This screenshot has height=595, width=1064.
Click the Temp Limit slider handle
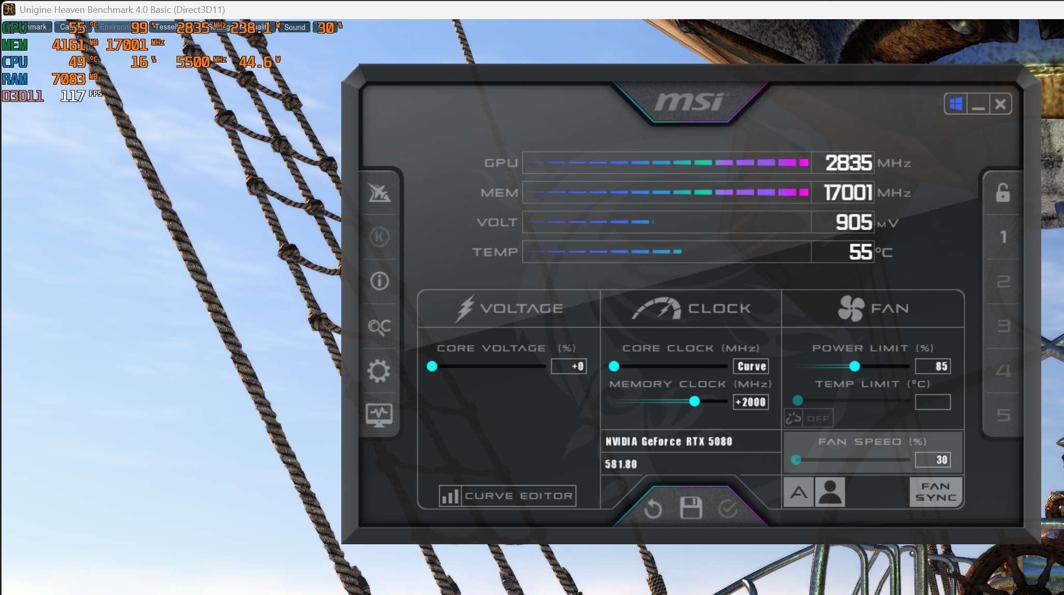(797, 400)
